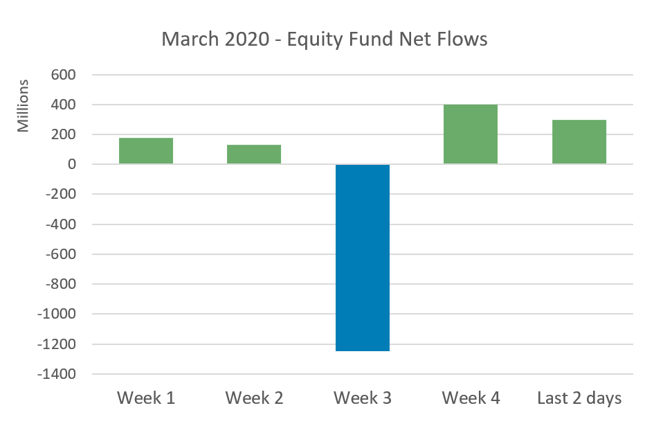Viewport: 654px width, 435px height.
Task: Select the 'Week 3' axis label
Action: click(x=363, y=398)
